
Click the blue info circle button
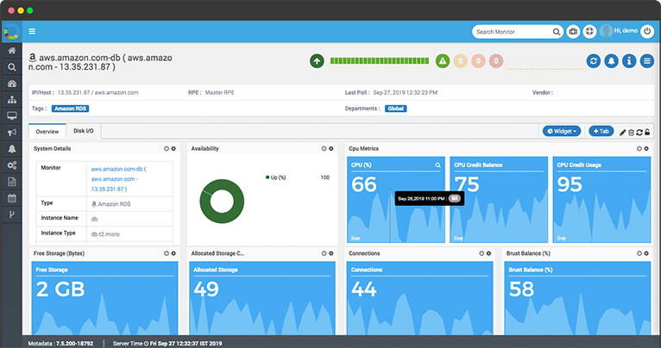(x=629, y=61)
